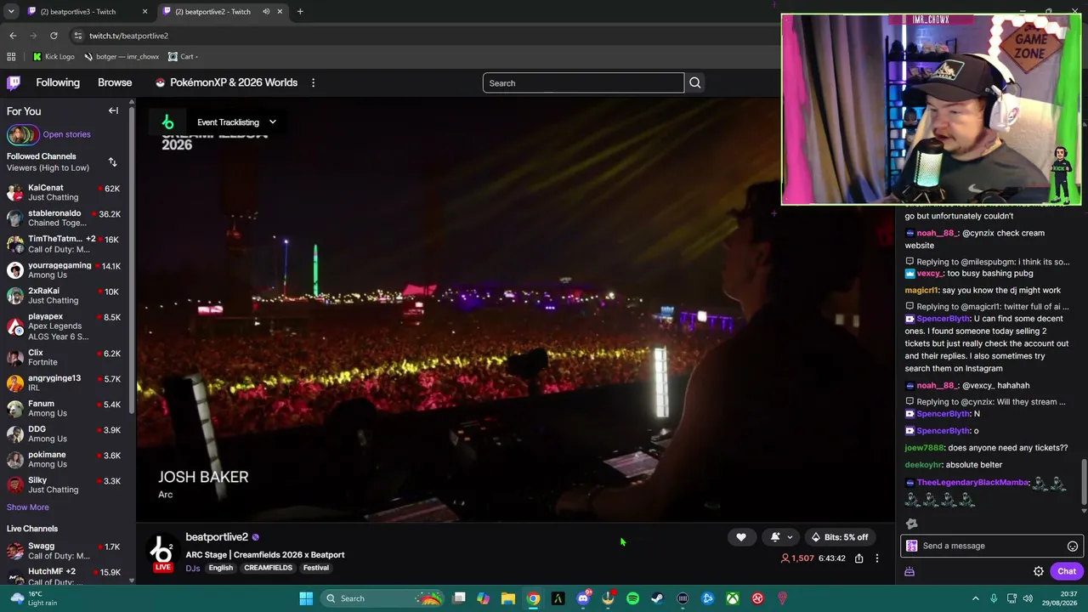This screenshot has width=1088, height=612.
Task: Expand notification options chevron
Action: pos(790,537)
